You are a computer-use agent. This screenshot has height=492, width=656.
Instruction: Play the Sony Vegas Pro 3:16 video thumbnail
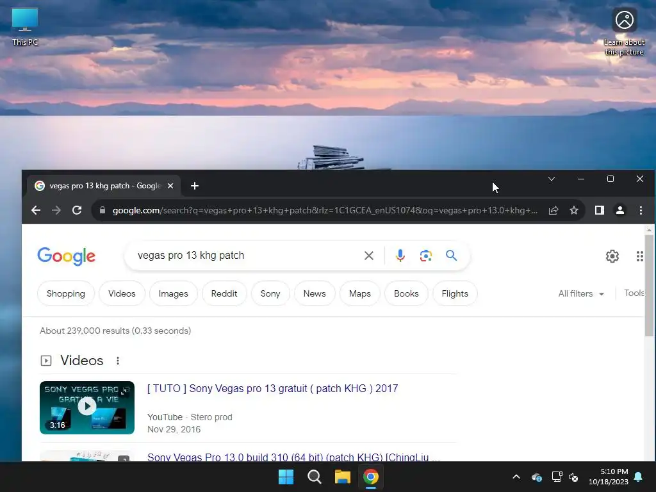tap(87, 407)
